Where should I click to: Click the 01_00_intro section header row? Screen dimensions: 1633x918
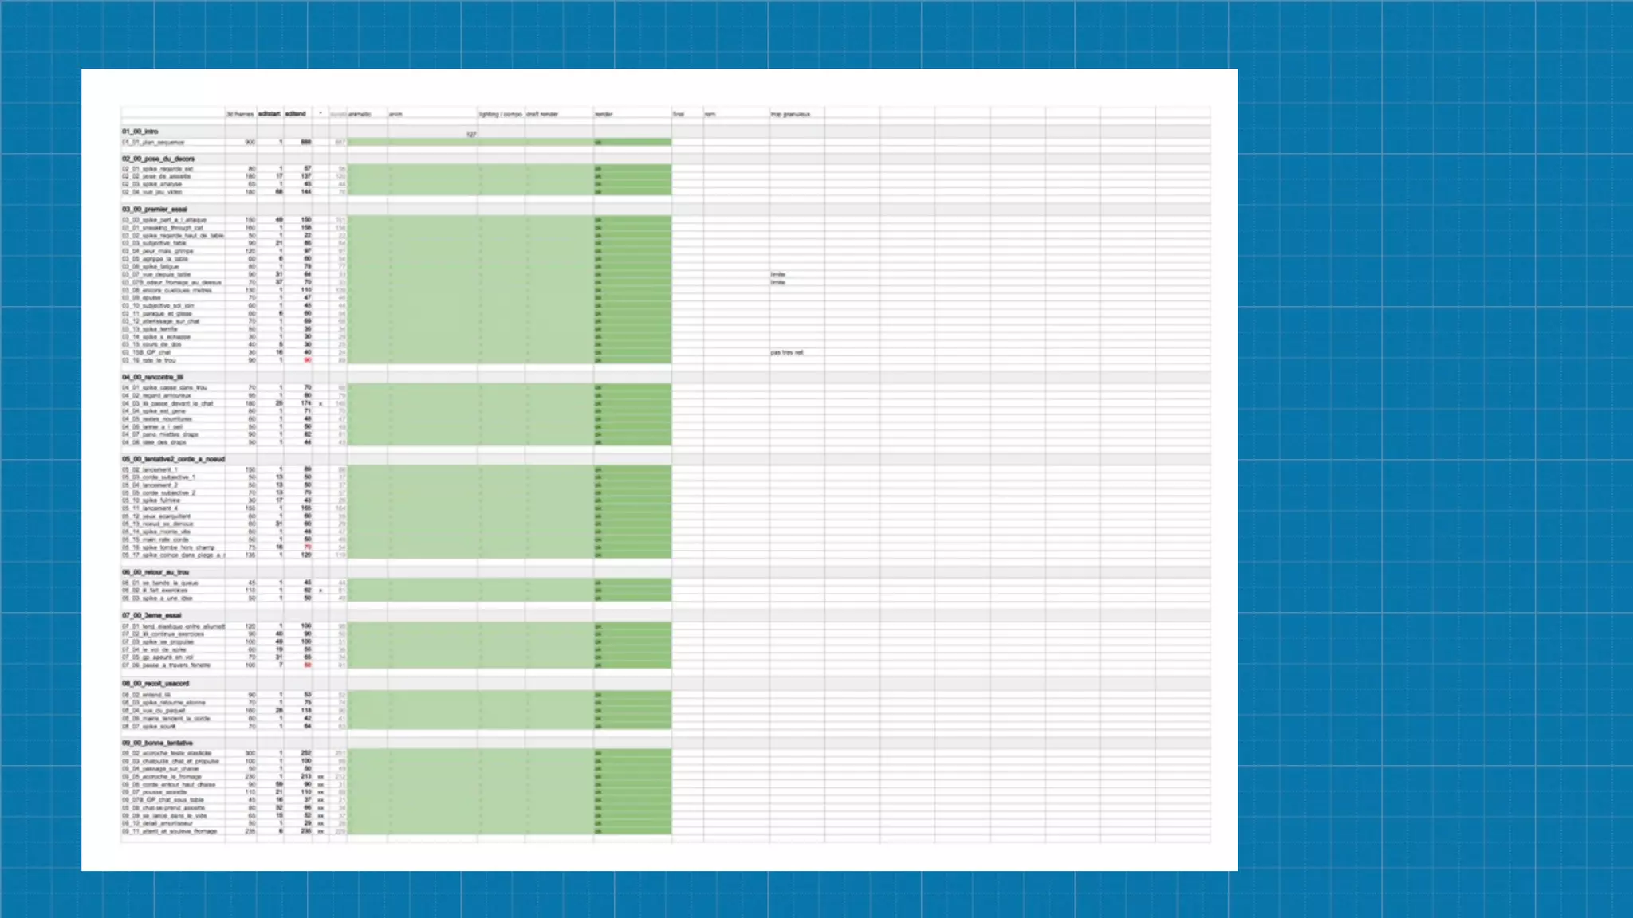tap(140, 131)
